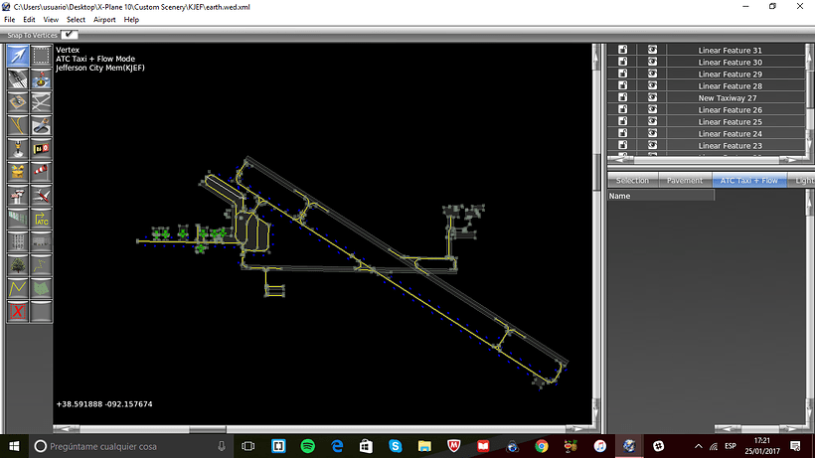This screenshot has width=815, height=458.
Task: Toggle eye icon for Linear Feature 28
Action: [652, 85]
